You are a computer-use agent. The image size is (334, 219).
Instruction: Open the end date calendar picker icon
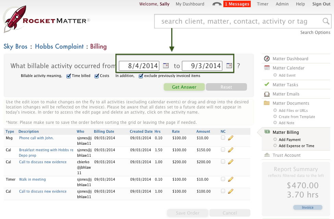(229, 66)
